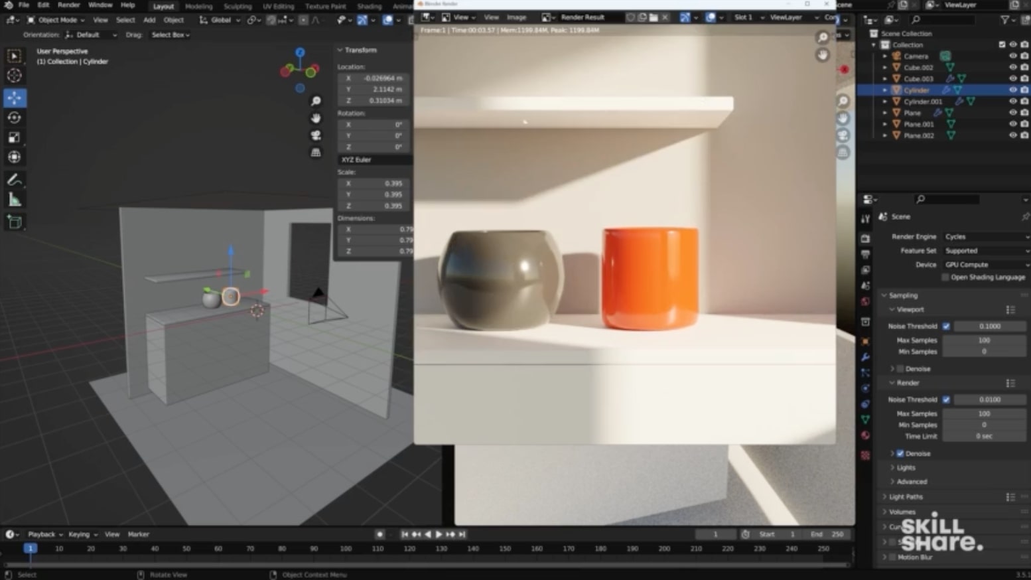
Task: Open the Image menu in the render window
Action: 517,17
